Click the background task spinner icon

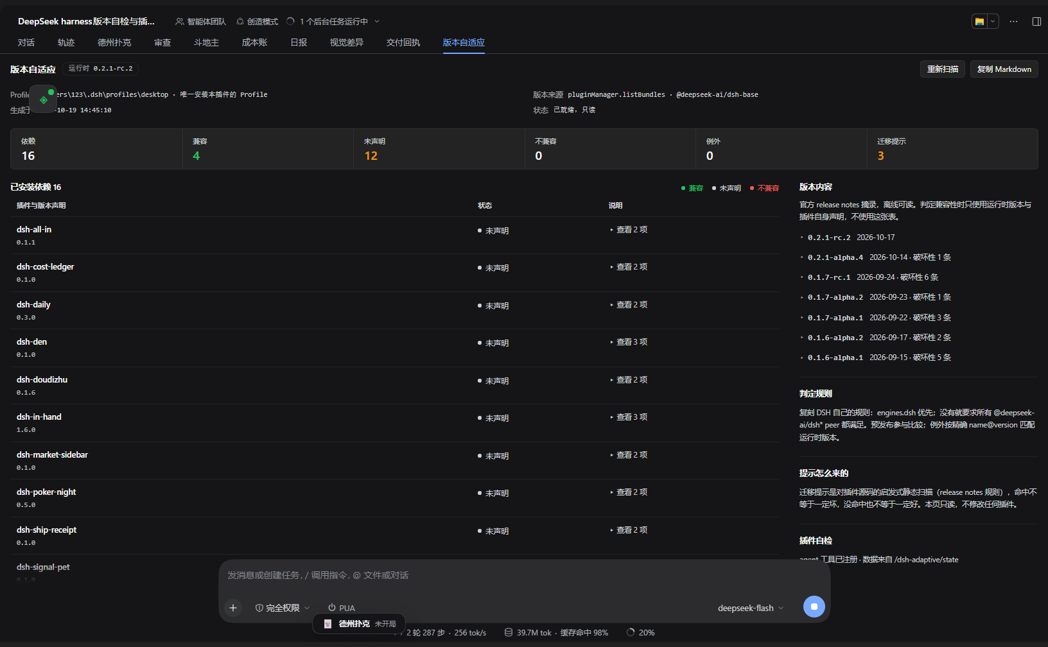[290, 21]
